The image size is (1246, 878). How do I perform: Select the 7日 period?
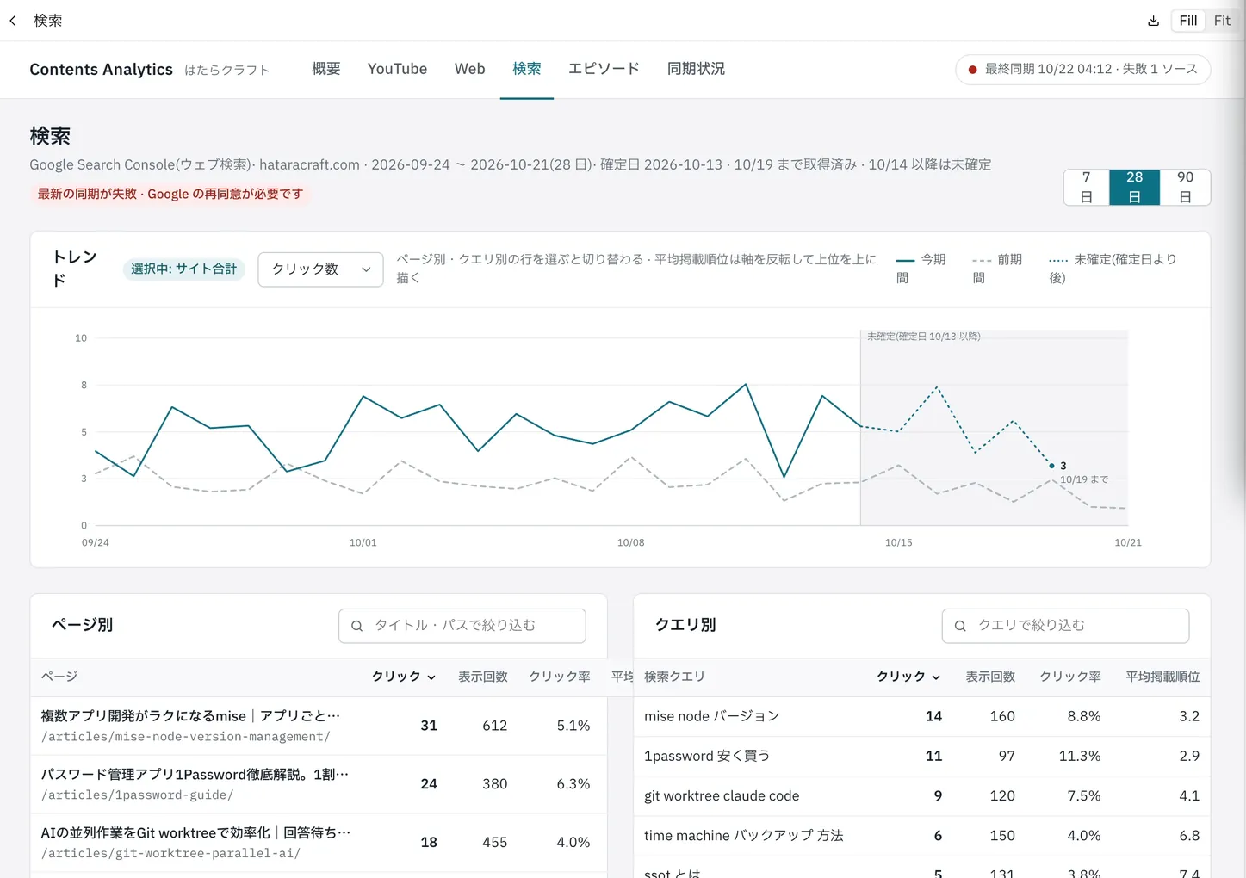coord(1087,187)
